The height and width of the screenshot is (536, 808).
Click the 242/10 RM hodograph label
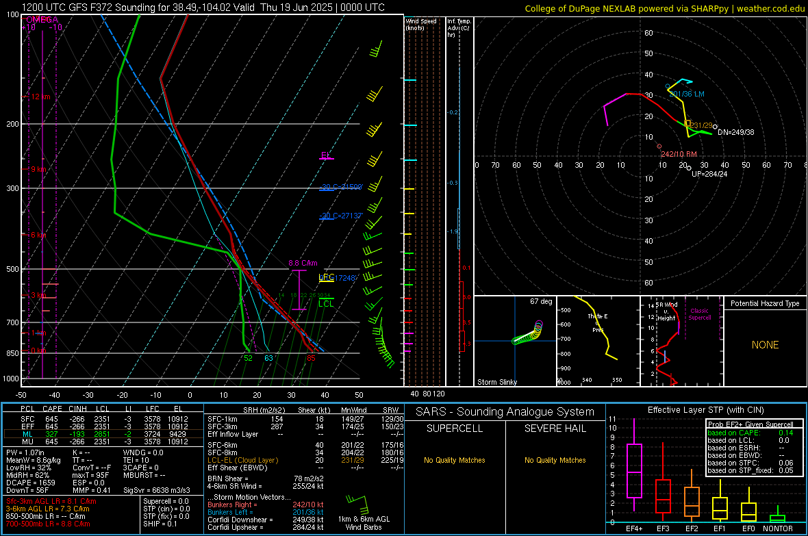click(x=679, y=154)
